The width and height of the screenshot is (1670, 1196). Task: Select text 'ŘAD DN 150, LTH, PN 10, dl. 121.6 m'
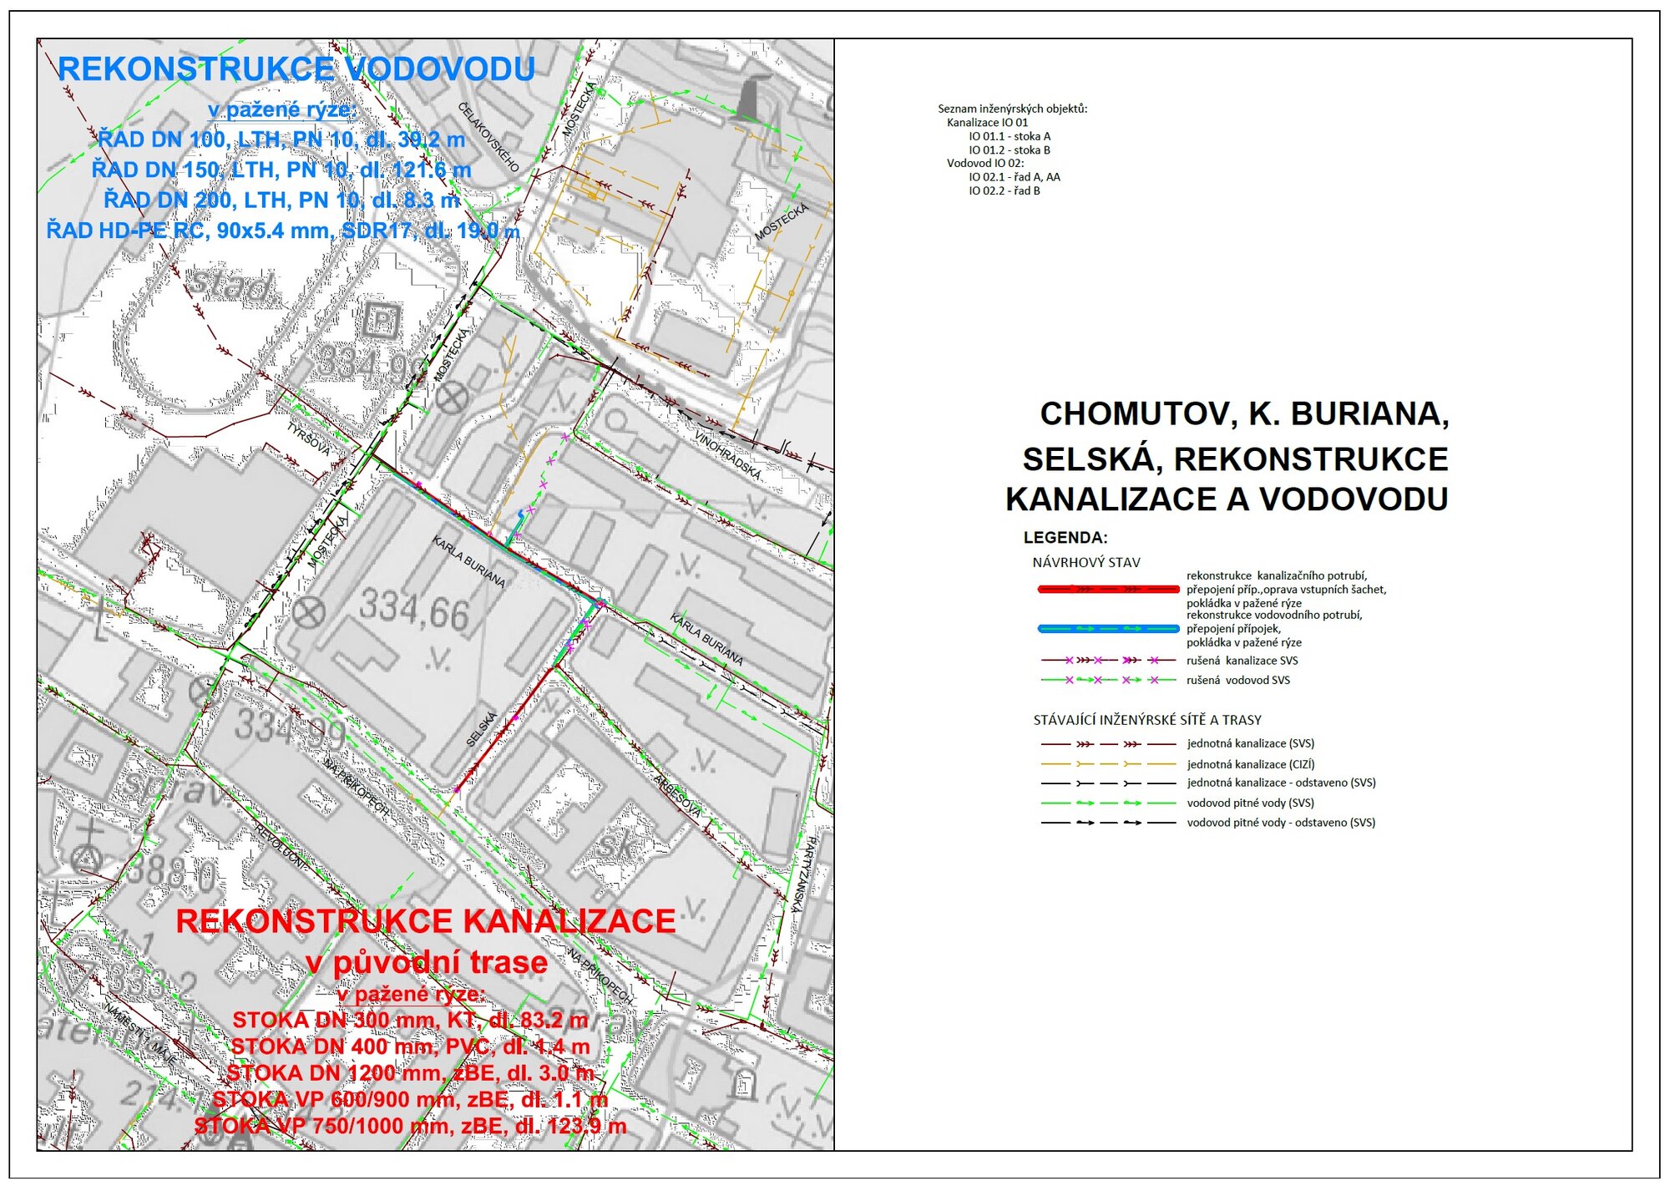[x=281, y=170]
